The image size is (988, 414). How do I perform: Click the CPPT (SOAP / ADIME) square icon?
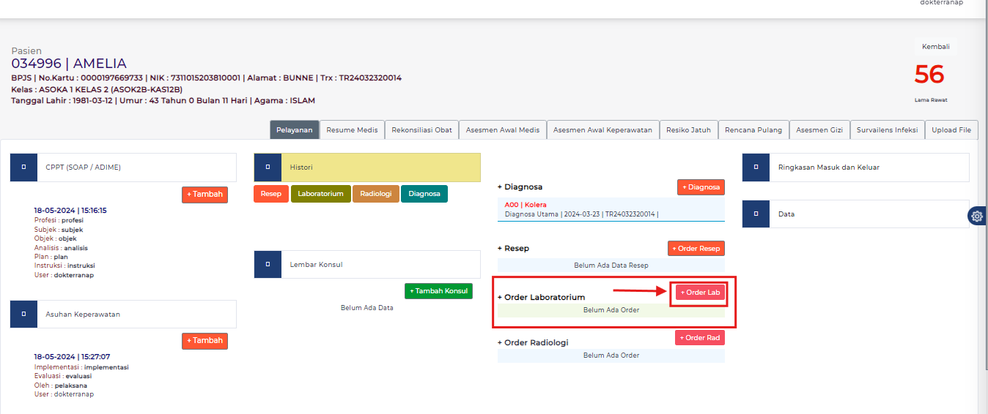[23, 168]
